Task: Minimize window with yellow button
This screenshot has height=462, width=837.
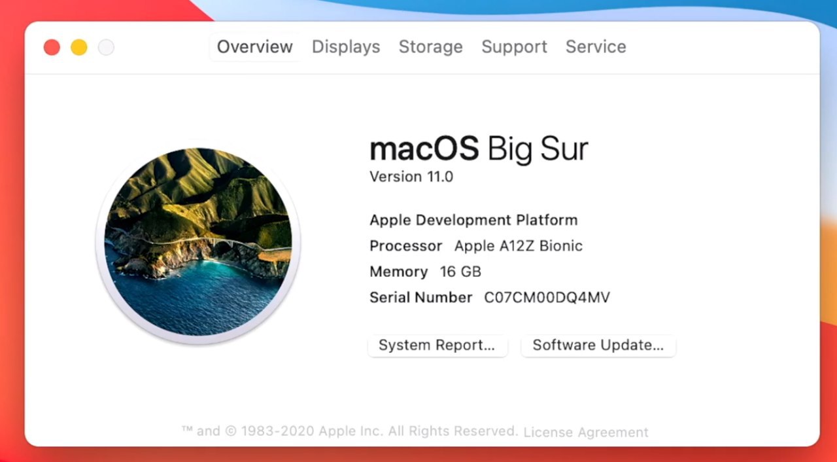Action: pos(79,47)
